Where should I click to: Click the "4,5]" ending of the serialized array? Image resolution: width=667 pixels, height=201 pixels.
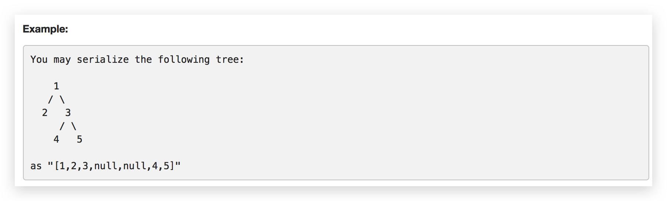click(163, 166)
